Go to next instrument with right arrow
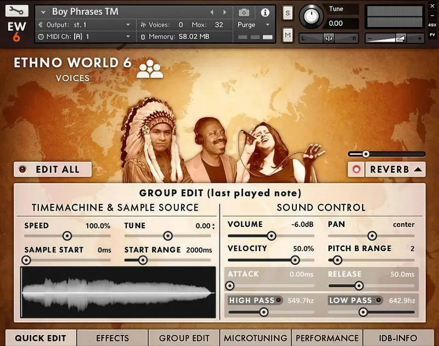Image resolution: width=439 pixels, height=346 pixels. [x=224, y=12]
